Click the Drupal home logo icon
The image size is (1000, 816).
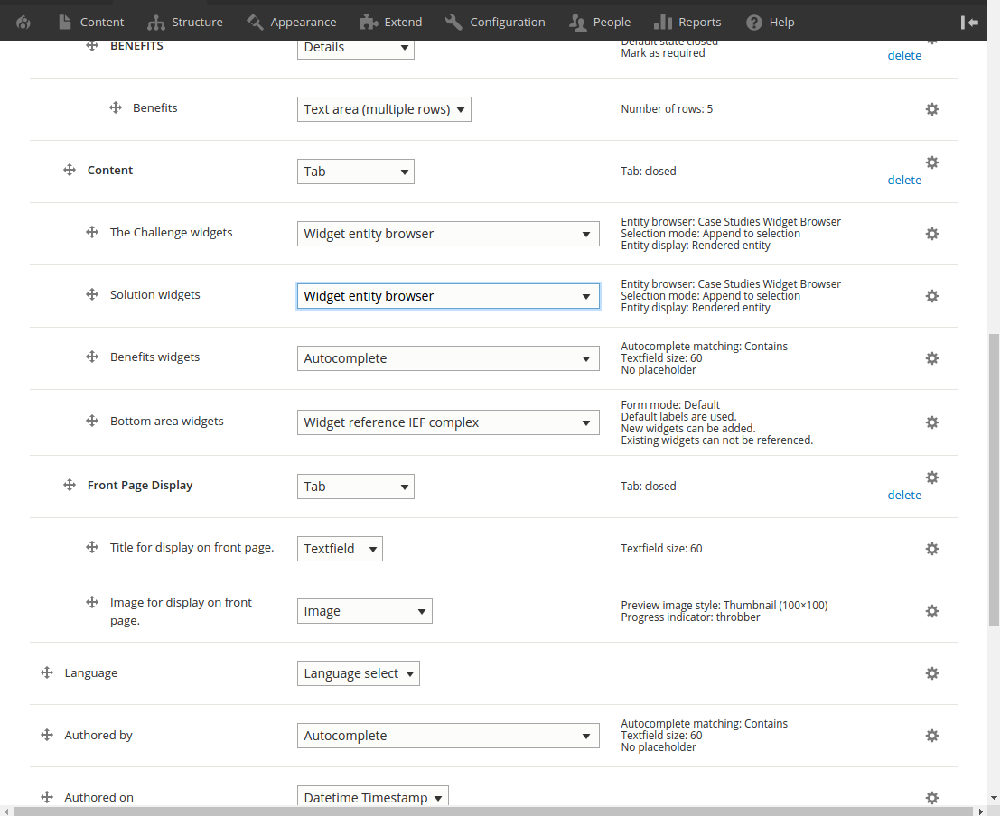(x=23, y=23)
